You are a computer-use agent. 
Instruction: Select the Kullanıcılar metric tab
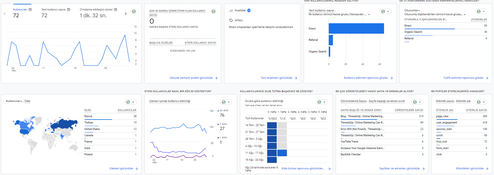[22, 13]
